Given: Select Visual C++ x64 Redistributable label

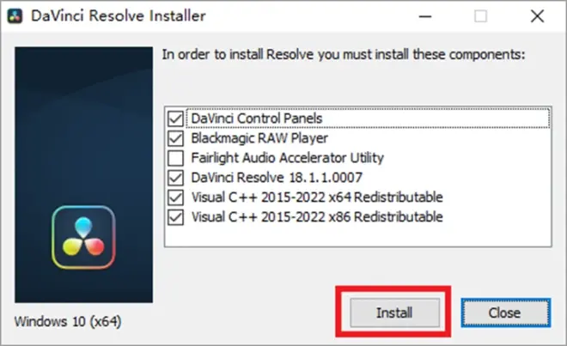Looking at the screenshot, I should pos(317,197).
